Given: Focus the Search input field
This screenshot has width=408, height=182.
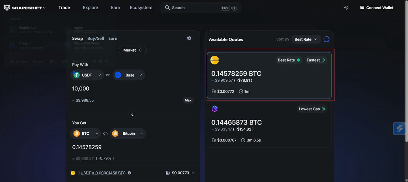Looking at the screenshot, I should tap(201, 7).
